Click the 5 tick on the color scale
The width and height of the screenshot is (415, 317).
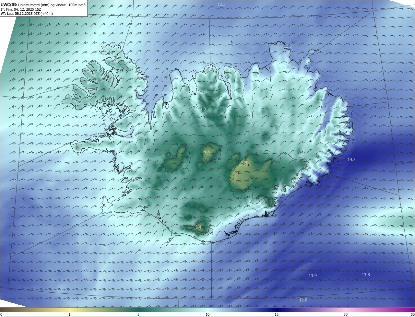pyautogui.click(x=138, y=314)
